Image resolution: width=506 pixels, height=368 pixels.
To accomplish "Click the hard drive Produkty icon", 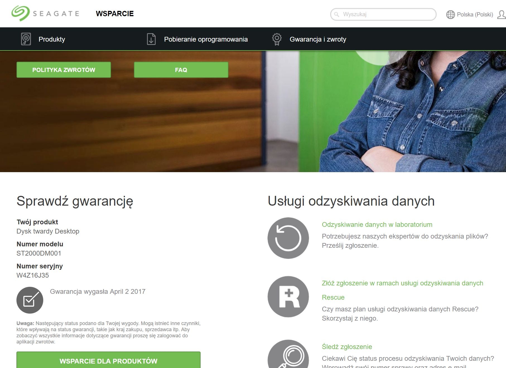I will click(x=26, y=39).
